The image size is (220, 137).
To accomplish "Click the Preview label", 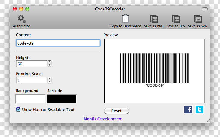I will click(x=111, y=35).
